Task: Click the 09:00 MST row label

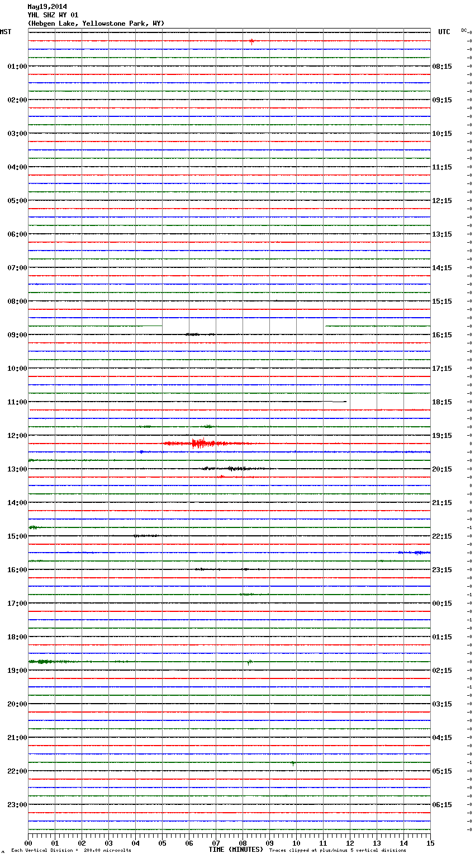Action: pos(17,335)
